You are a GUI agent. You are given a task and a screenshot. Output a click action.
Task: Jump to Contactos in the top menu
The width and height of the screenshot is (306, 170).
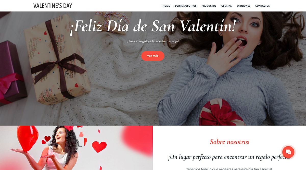tap(262, 6)
